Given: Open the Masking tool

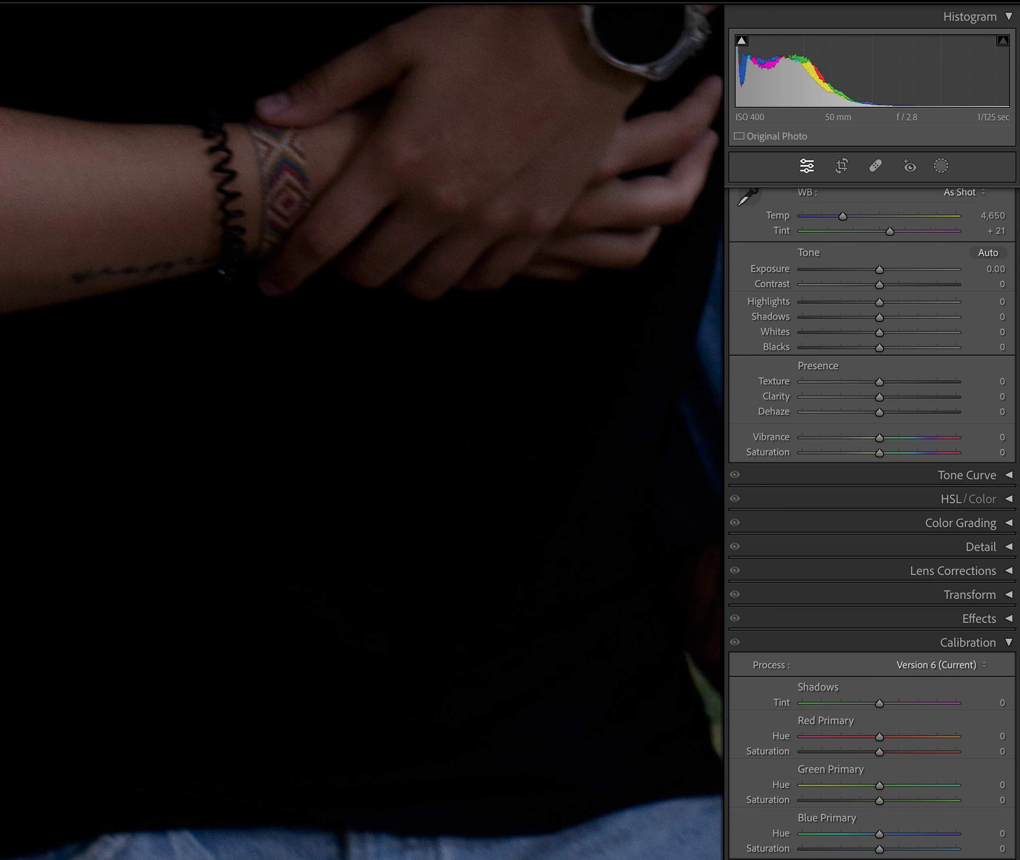Looking at the screenshot, I should pyautogui.click(x=941, y=166).
